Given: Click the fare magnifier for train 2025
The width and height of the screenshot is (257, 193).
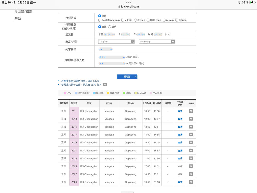Looking at the screenshot, I should (191, 166).
